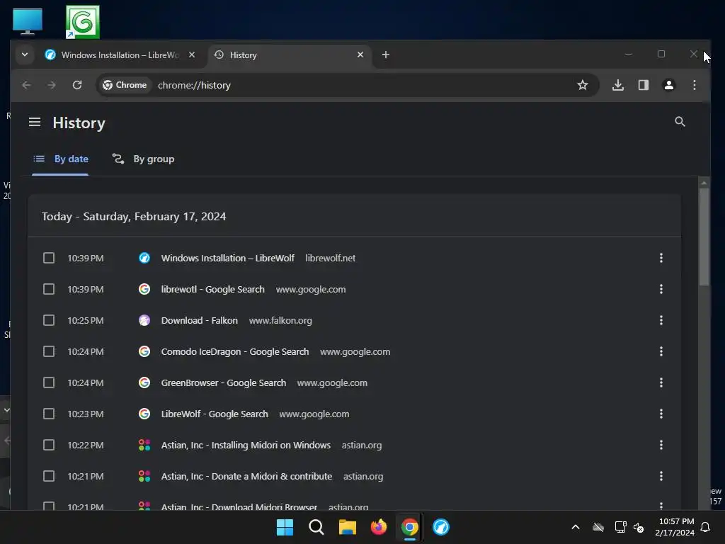Viewport: 725px width, 544px height.
Task: Search history with the magnifier icon
Action: tap(680, 122)
